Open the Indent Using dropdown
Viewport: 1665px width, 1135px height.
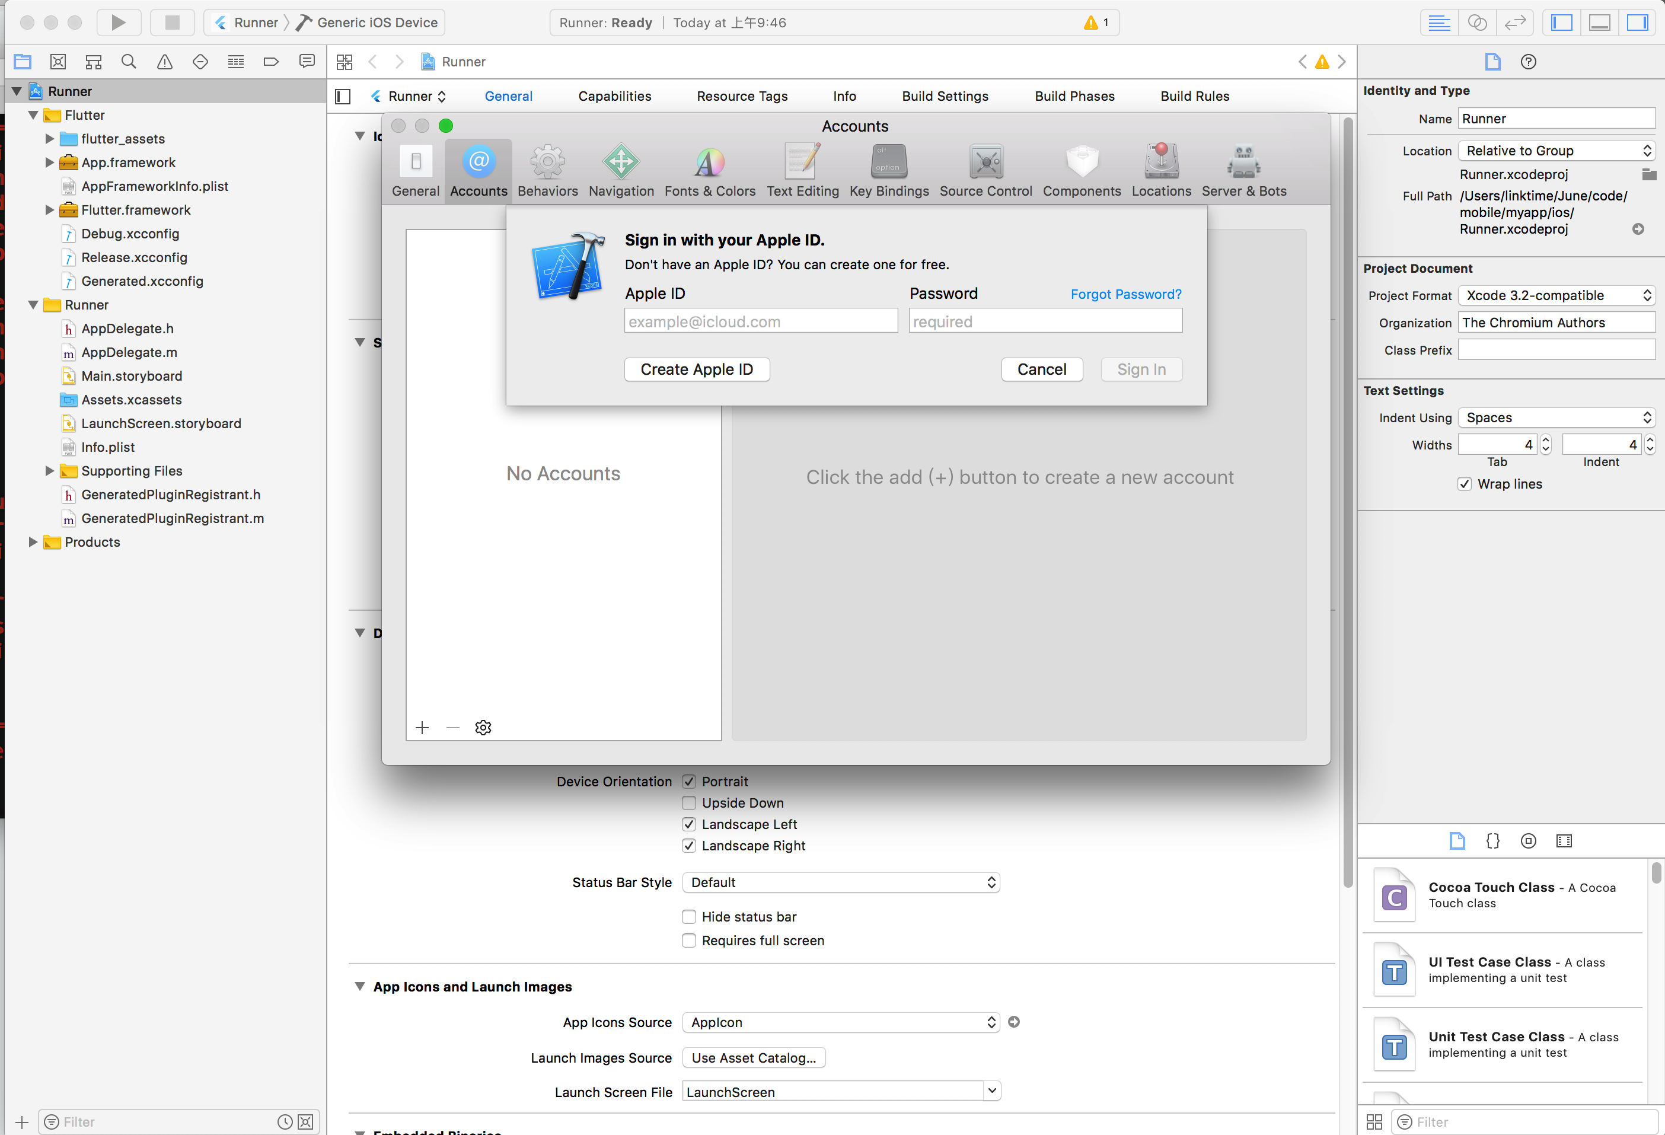pyautogui.click(x=1557, y=417)
